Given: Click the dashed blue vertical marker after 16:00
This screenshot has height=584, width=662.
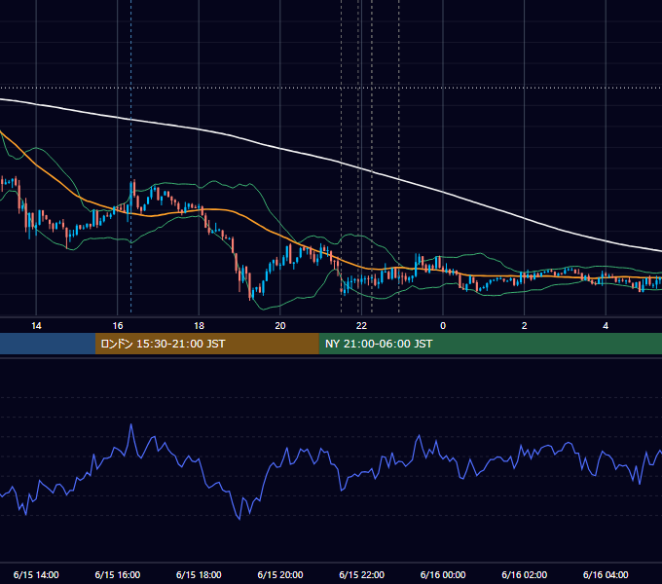Looking at the screenshot, I should coord(130,156).
